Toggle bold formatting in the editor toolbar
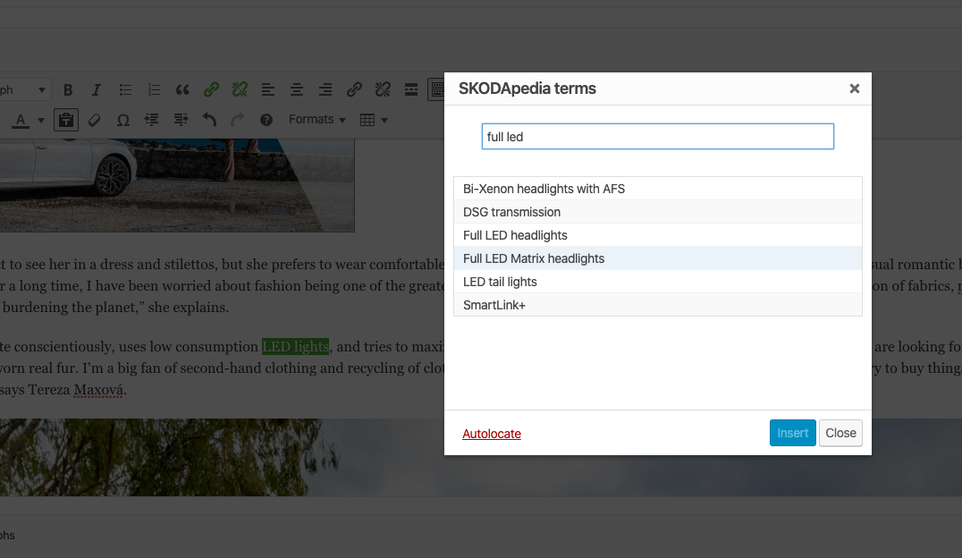Viewport: 962px width, 558px height. [x=68, y=90]
